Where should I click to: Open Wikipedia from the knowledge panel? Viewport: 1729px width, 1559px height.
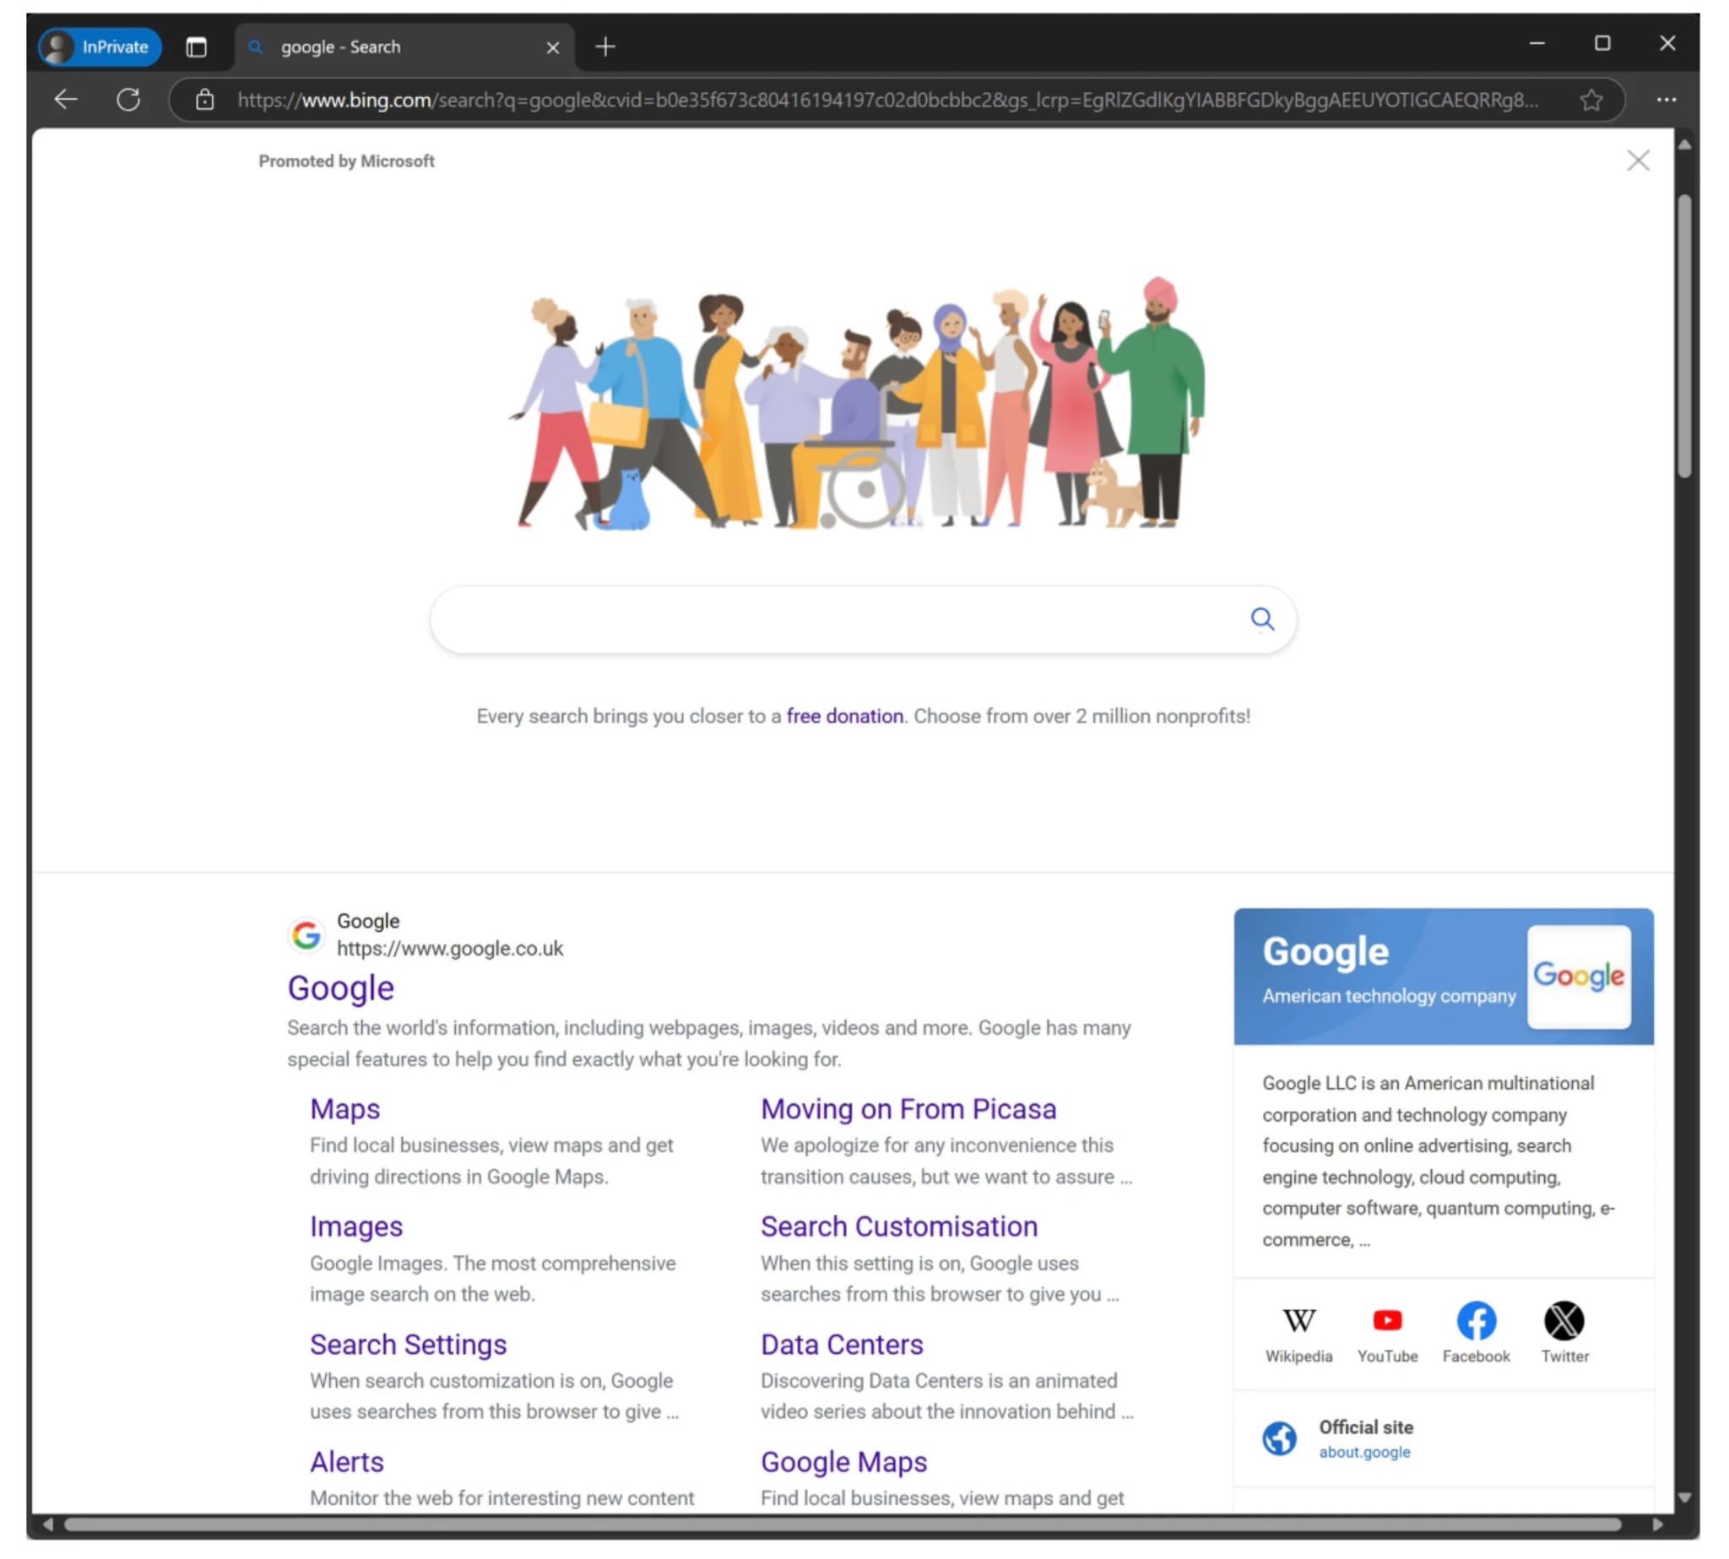1299,1322
